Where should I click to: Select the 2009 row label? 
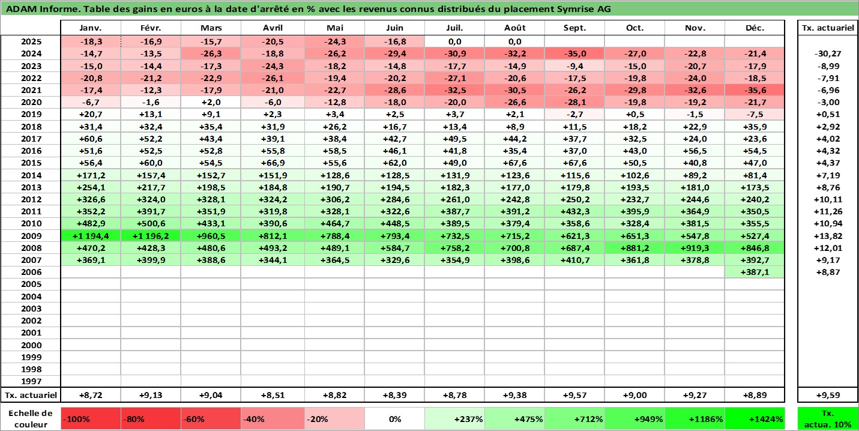click(x=31, y=235)
